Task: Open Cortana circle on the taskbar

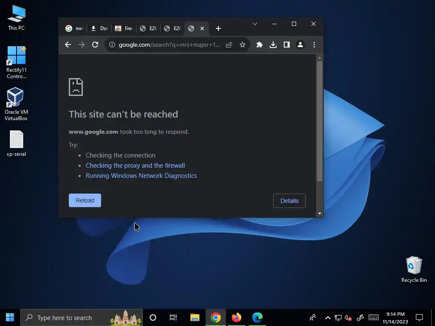Action: [x=153, y=318]
